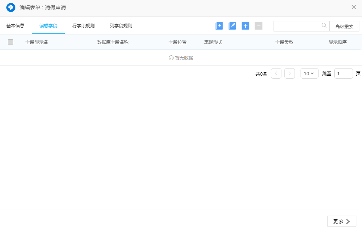Switch to the 基本信息 tab
This screenshot has height=231, width=362.
[15, 26]
